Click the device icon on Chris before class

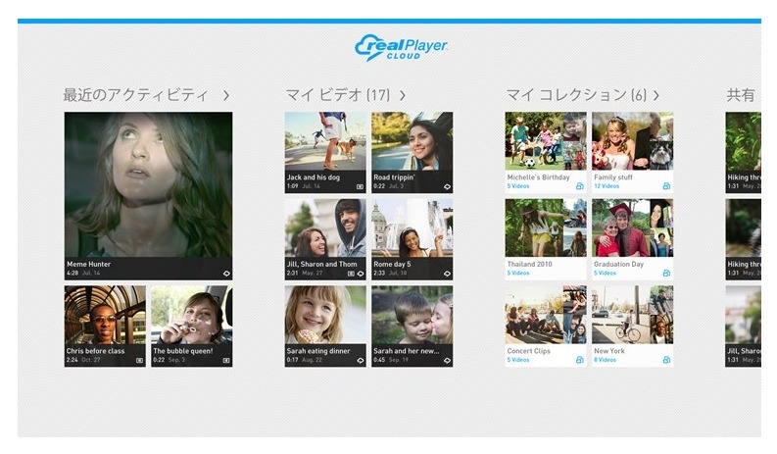coord(140,360)
